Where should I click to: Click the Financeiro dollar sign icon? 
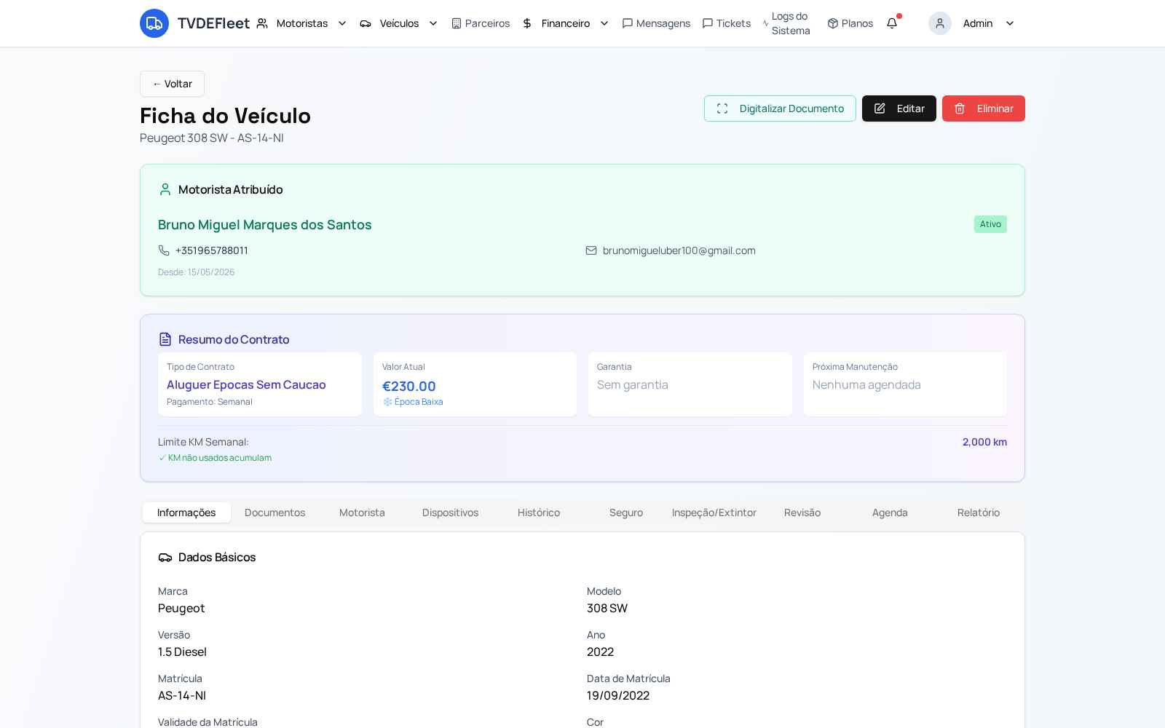(527, 23)
